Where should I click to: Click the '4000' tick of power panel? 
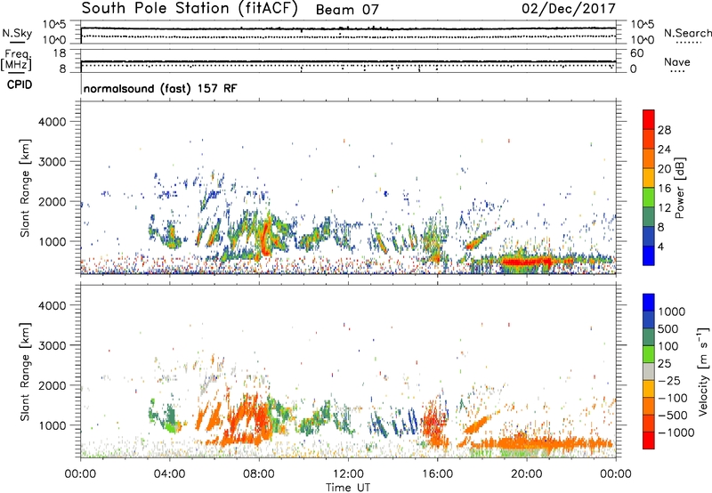point(52,122)
